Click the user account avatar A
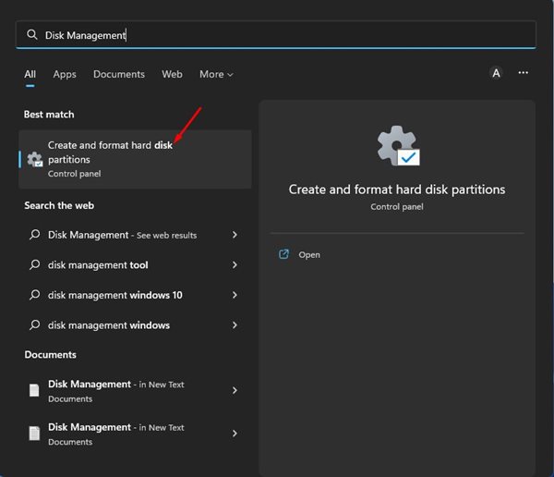This screenshot has width=554, height=477. pyautogui.click(x=496, y=74)
